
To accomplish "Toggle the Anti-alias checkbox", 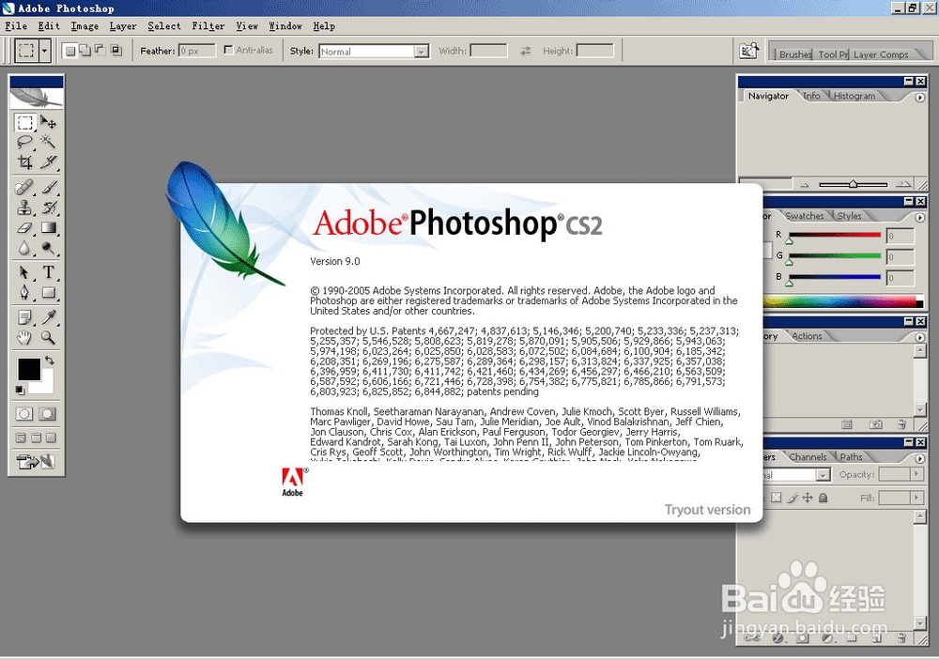I will tap(228, 51).
